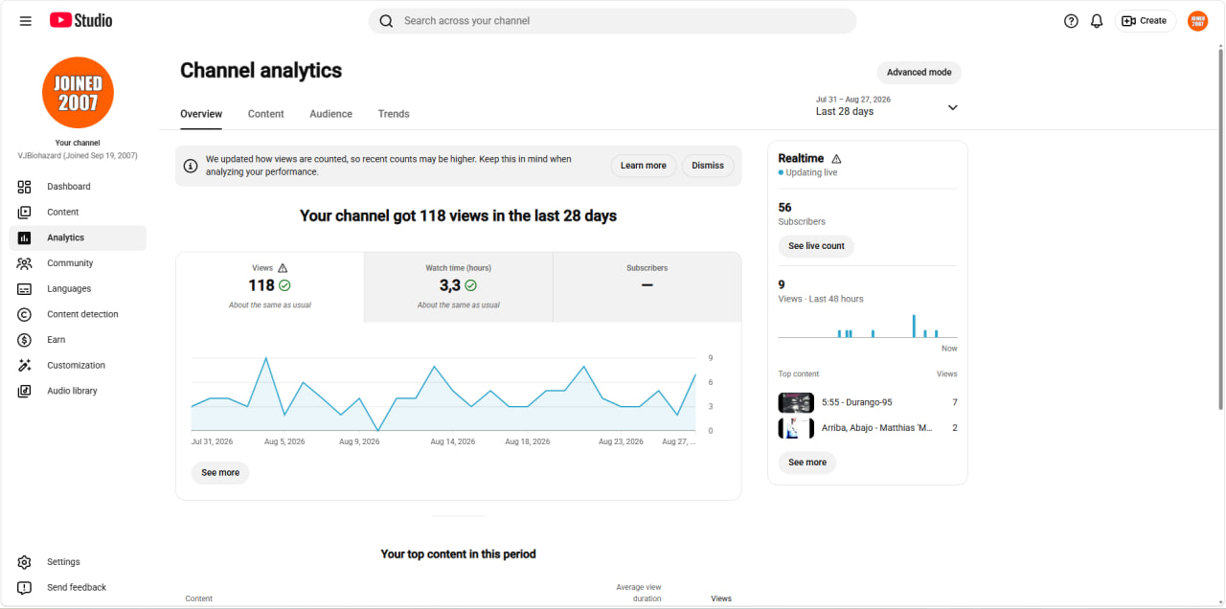Click the Average view duration column header
1226x609 pixels.
pos(639,593)
